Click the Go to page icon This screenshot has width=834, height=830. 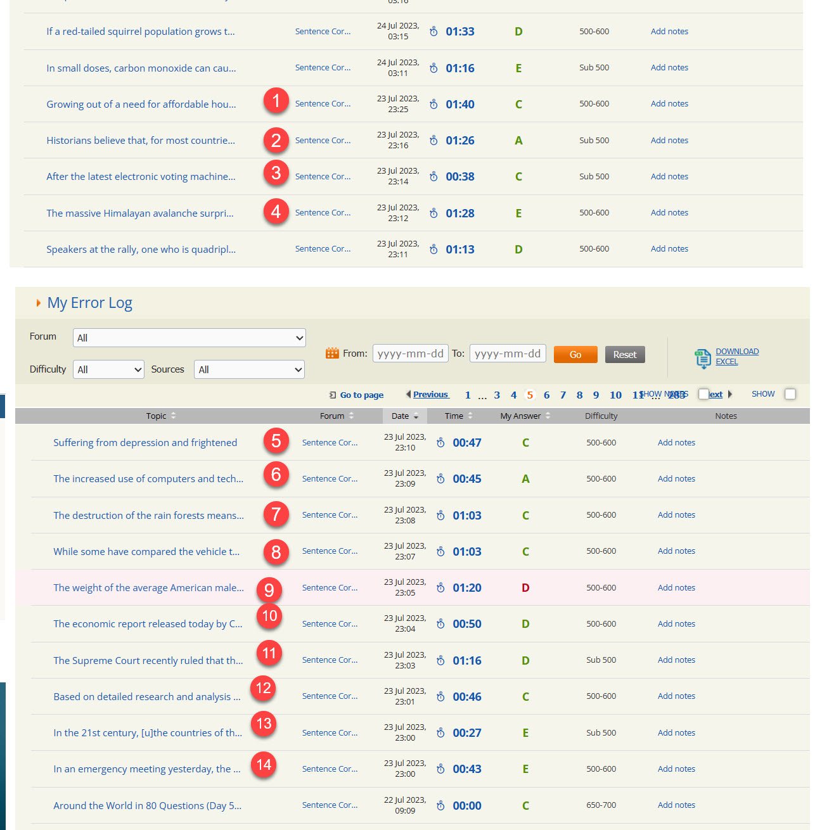333,395
